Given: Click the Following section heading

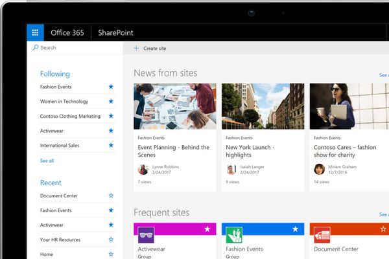Looking at the screenshot, I should tap(55, 74).
